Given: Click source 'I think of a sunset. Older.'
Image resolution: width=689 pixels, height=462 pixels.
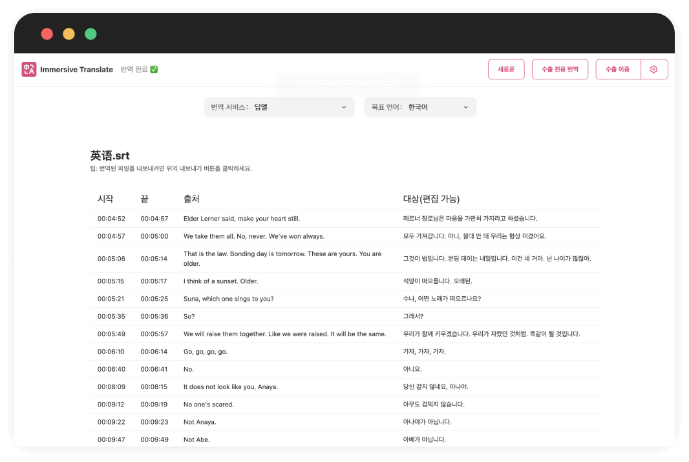Looking at the screenshot, I should tap(220, 281).
